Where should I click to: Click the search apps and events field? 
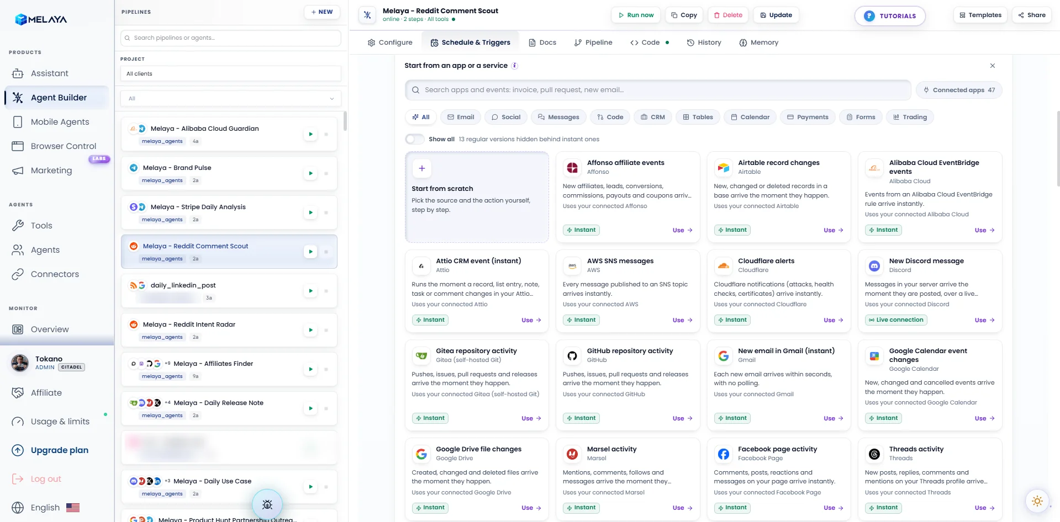pos(658,90)
